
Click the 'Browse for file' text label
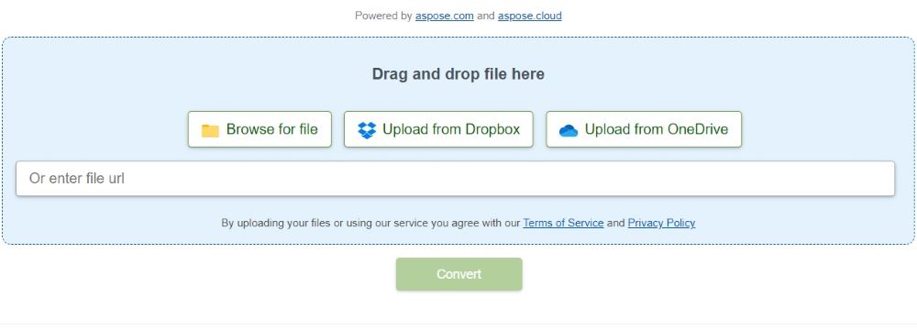pyautogui.click(x=272, y=129)
